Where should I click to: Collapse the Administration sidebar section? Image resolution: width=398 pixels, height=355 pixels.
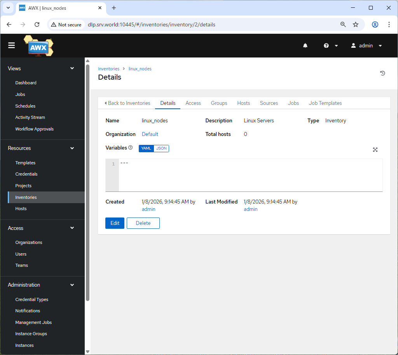[72, 285]
